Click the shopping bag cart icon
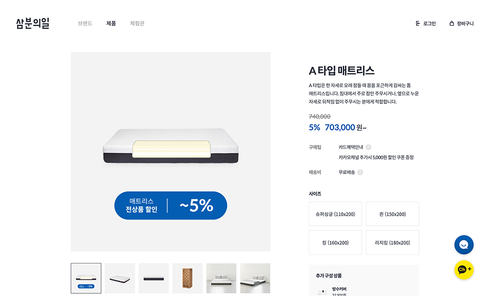This screenshot has height=306, width=490. 452,23
